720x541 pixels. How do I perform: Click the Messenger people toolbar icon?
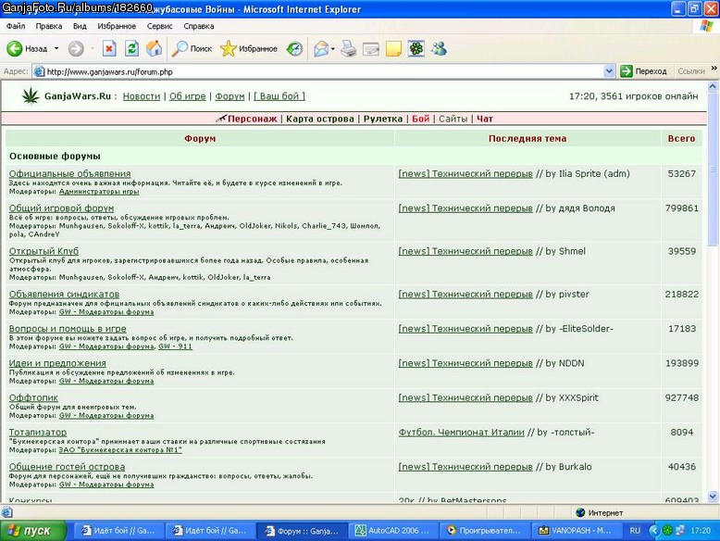(x=439, y=48)
